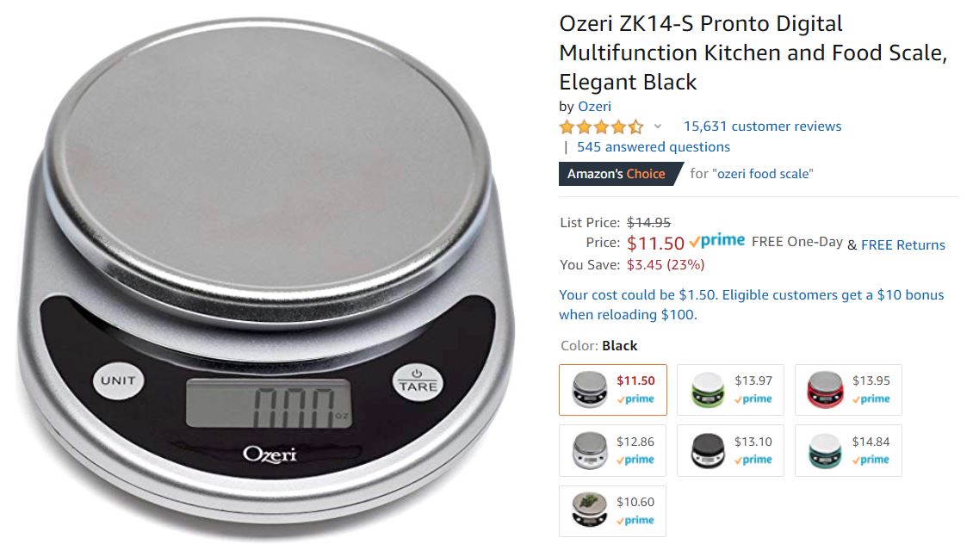This screenshot has width=973, height=550.
Task: Select the $10.60 scale color option
Action: tap(612, 511)
